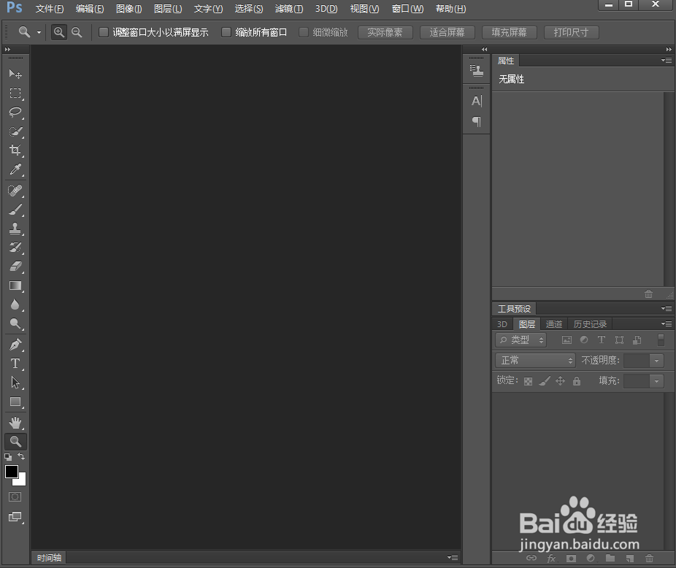Select the Move tool
This screenshot has width=676, height=568.
[x=15, y=74]
